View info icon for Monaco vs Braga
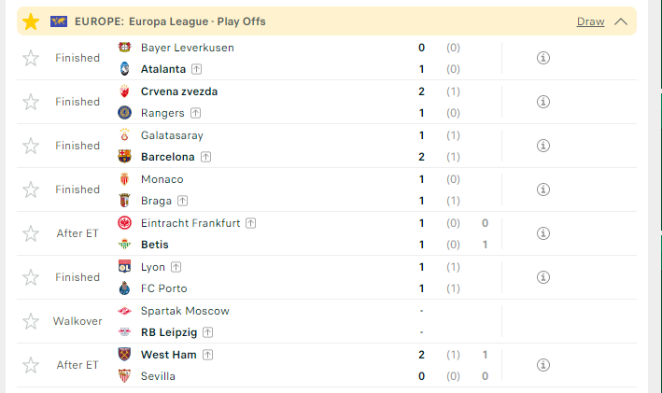The image size is (662, 393). (542, 189)
